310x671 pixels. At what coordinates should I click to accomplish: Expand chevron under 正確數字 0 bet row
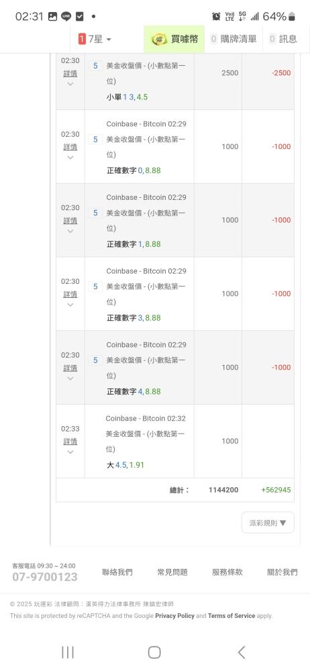tap(70, 158)
